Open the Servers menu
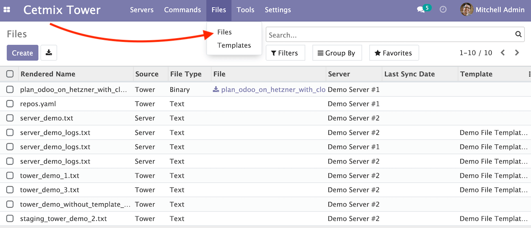Image resolution: width=531 pixels, height=228 pixels. [x=142, y=10]
